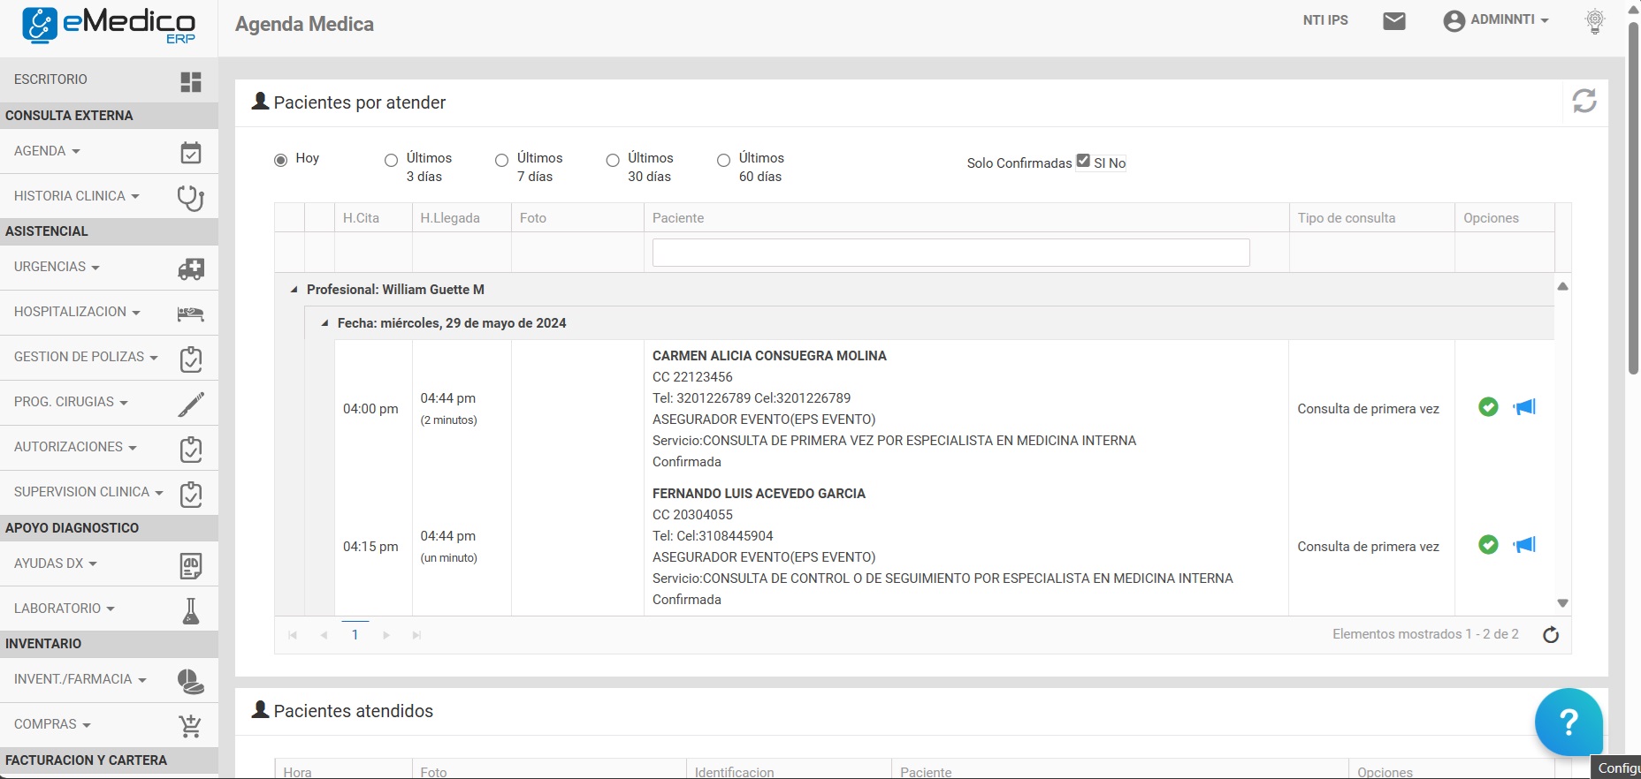Viewport: 1641px width, 779px height.
Task: Click the Urgencias ambulance icon
Action: (x=191, y=268)
